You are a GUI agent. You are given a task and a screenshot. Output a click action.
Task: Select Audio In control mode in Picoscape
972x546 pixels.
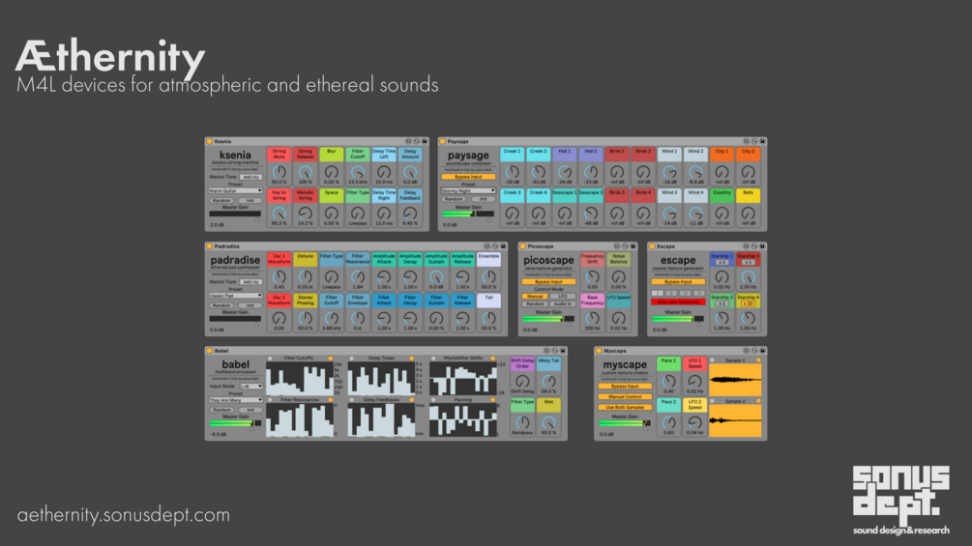click(562, 304)
